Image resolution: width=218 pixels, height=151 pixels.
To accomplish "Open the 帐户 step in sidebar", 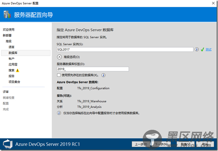I will [11, 59].
